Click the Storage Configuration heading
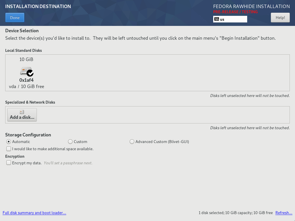Image resolution: width=295 pixels, height=221 pixels. click(28, 135)
